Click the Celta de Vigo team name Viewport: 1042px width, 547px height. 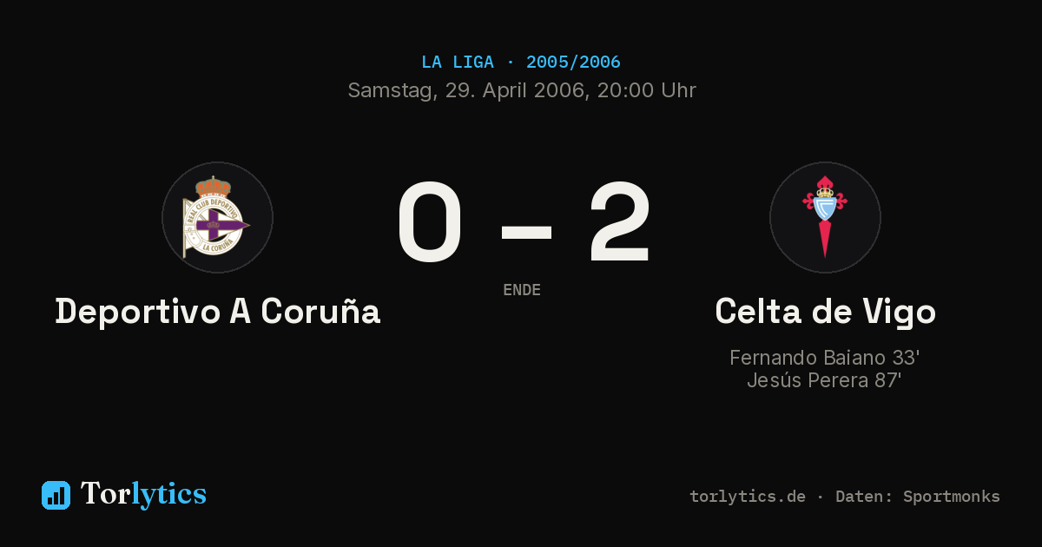tap(825, 312)
